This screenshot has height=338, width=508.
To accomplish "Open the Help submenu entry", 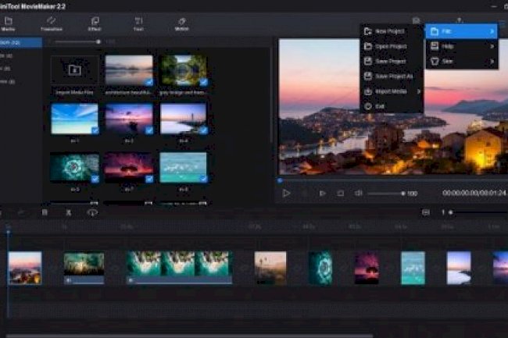I will click(461, 46).
